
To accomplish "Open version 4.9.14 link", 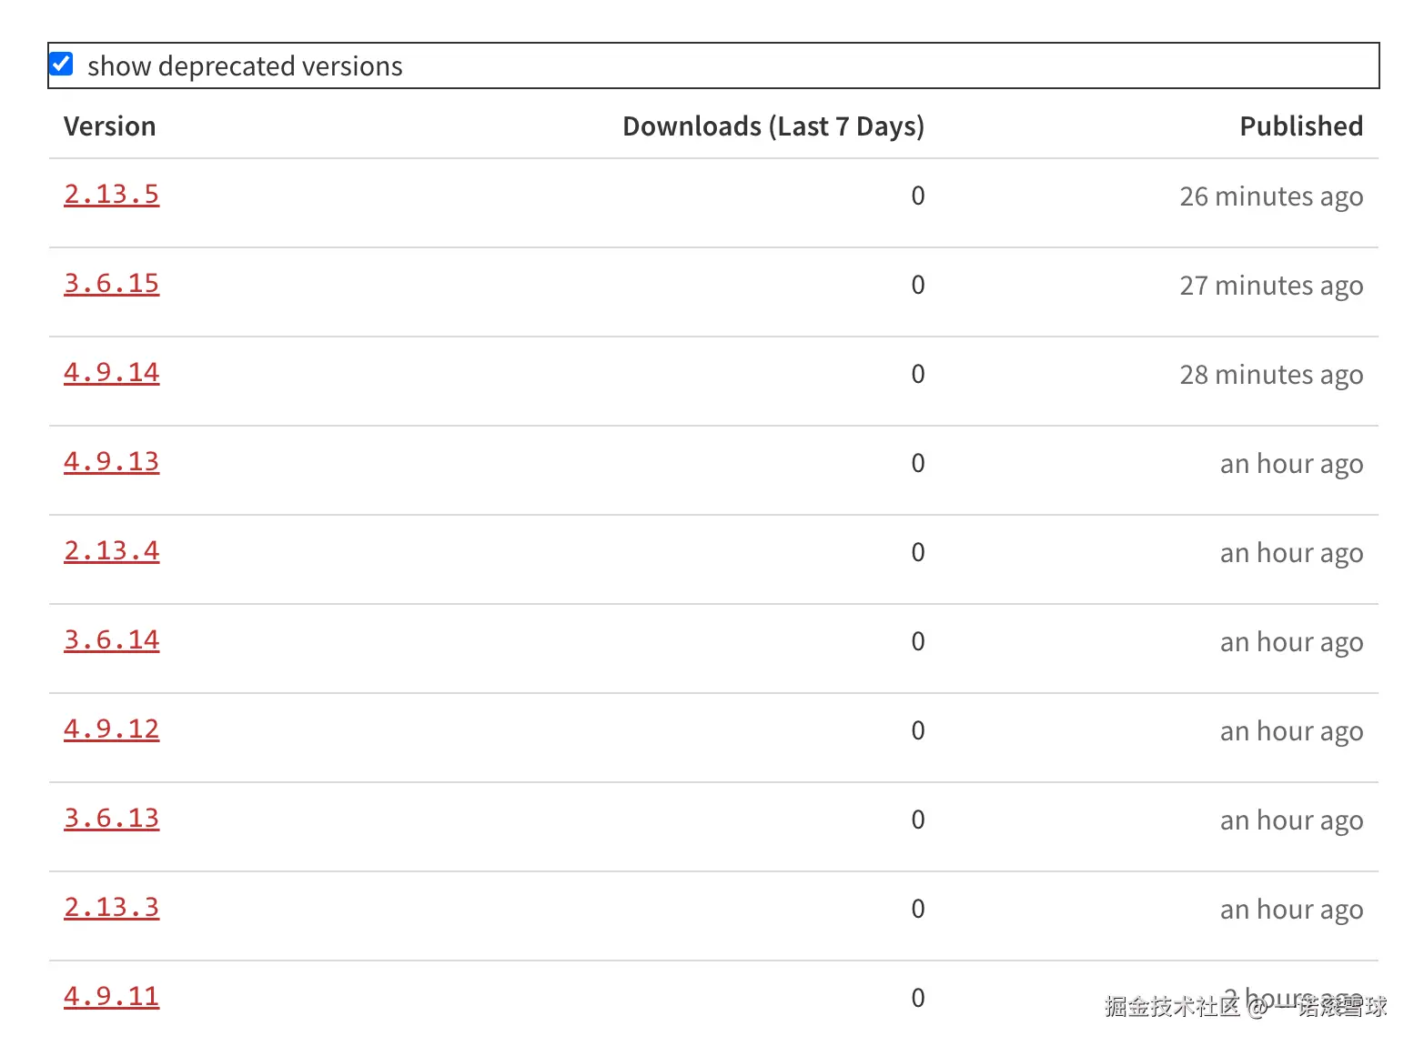I will click(111, 372).
